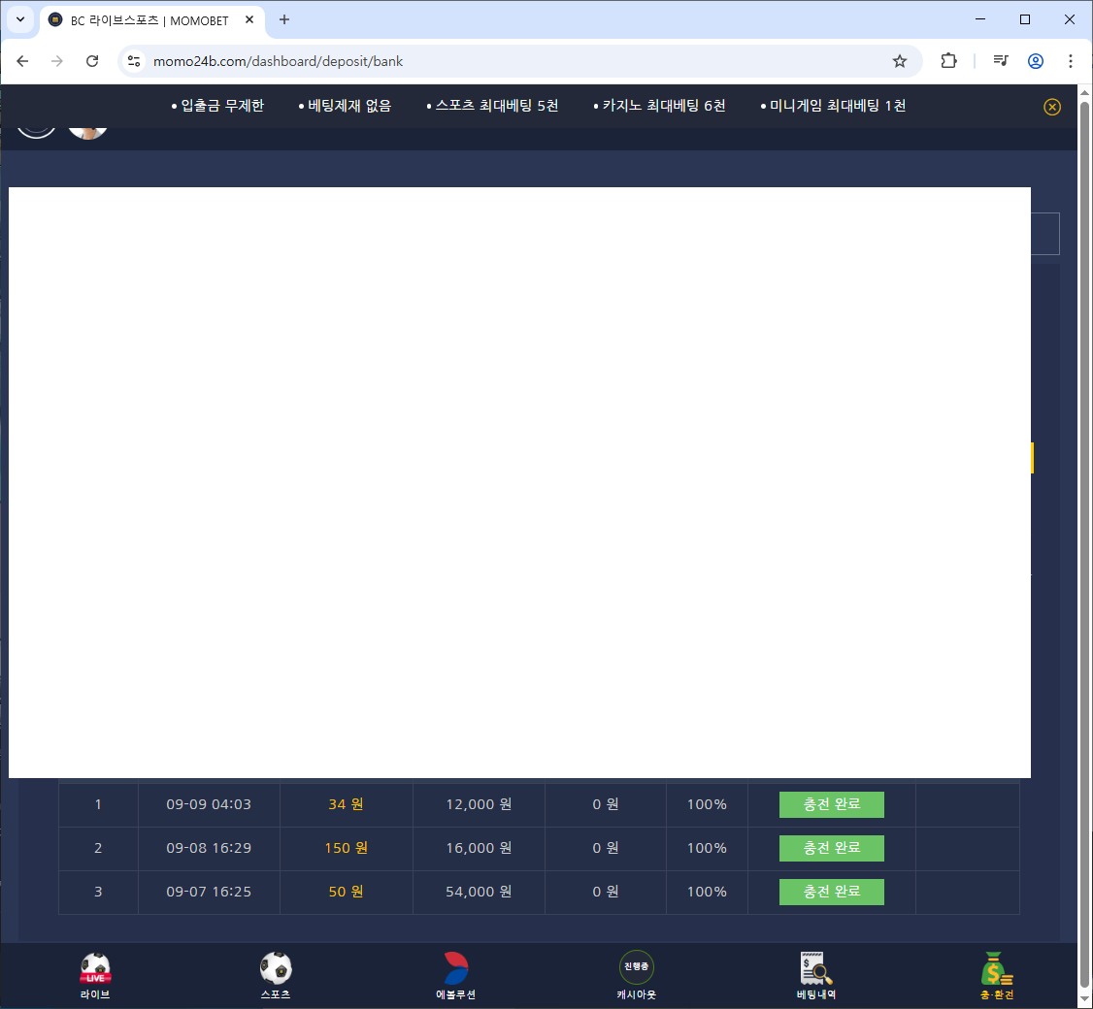Expand the tab search dropdown arrow
Viewport: 1093px width, 1009px height.
click(x=20, y=19)
